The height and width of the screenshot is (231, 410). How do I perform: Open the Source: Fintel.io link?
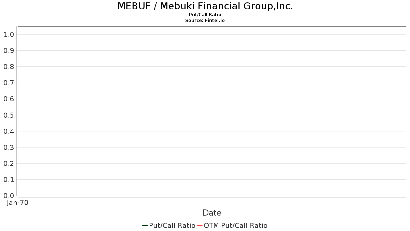click(205, 21)
